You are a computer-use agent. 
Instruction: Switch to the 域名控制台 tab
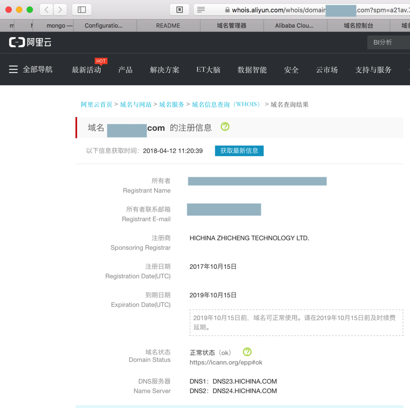(359, 25)
